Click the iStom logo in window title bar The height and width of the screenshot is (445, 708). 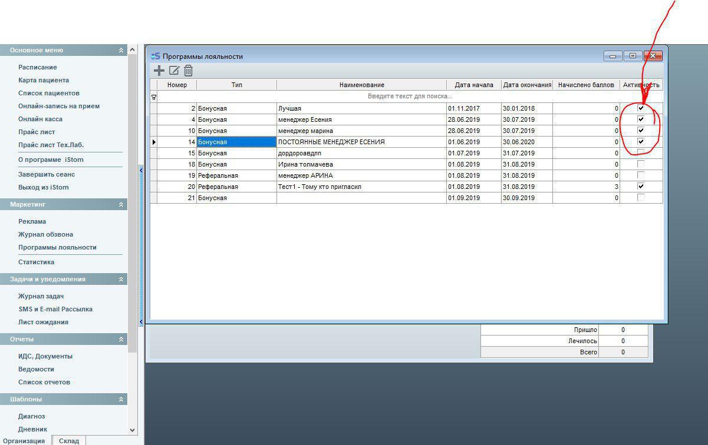(156, 57)
